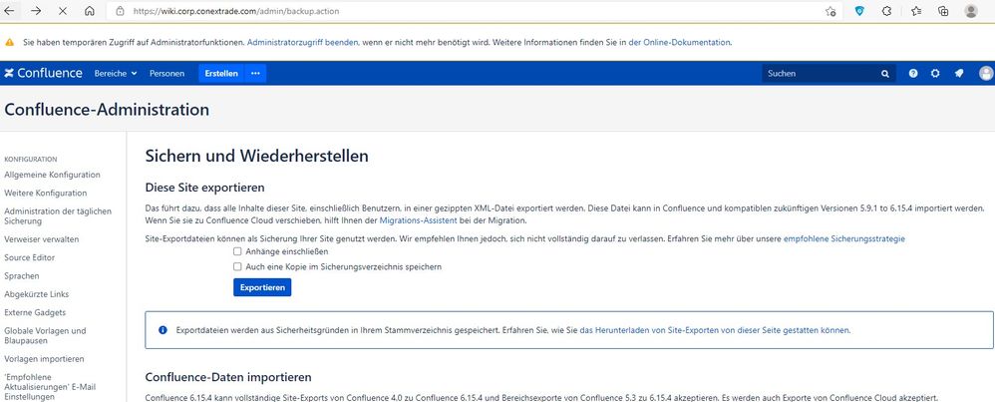The height and width of the screenshot is (402, 995).
Task: Click 'Confluence-Daten importieren' heading
Action: (228, 377)
